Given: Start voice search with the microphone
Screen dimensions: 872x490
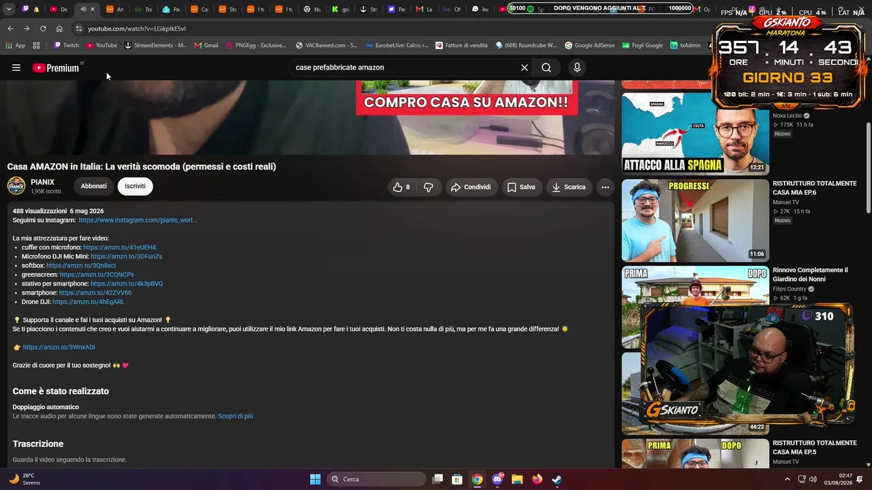Looking at the screenshot, I should pos(577,67).
